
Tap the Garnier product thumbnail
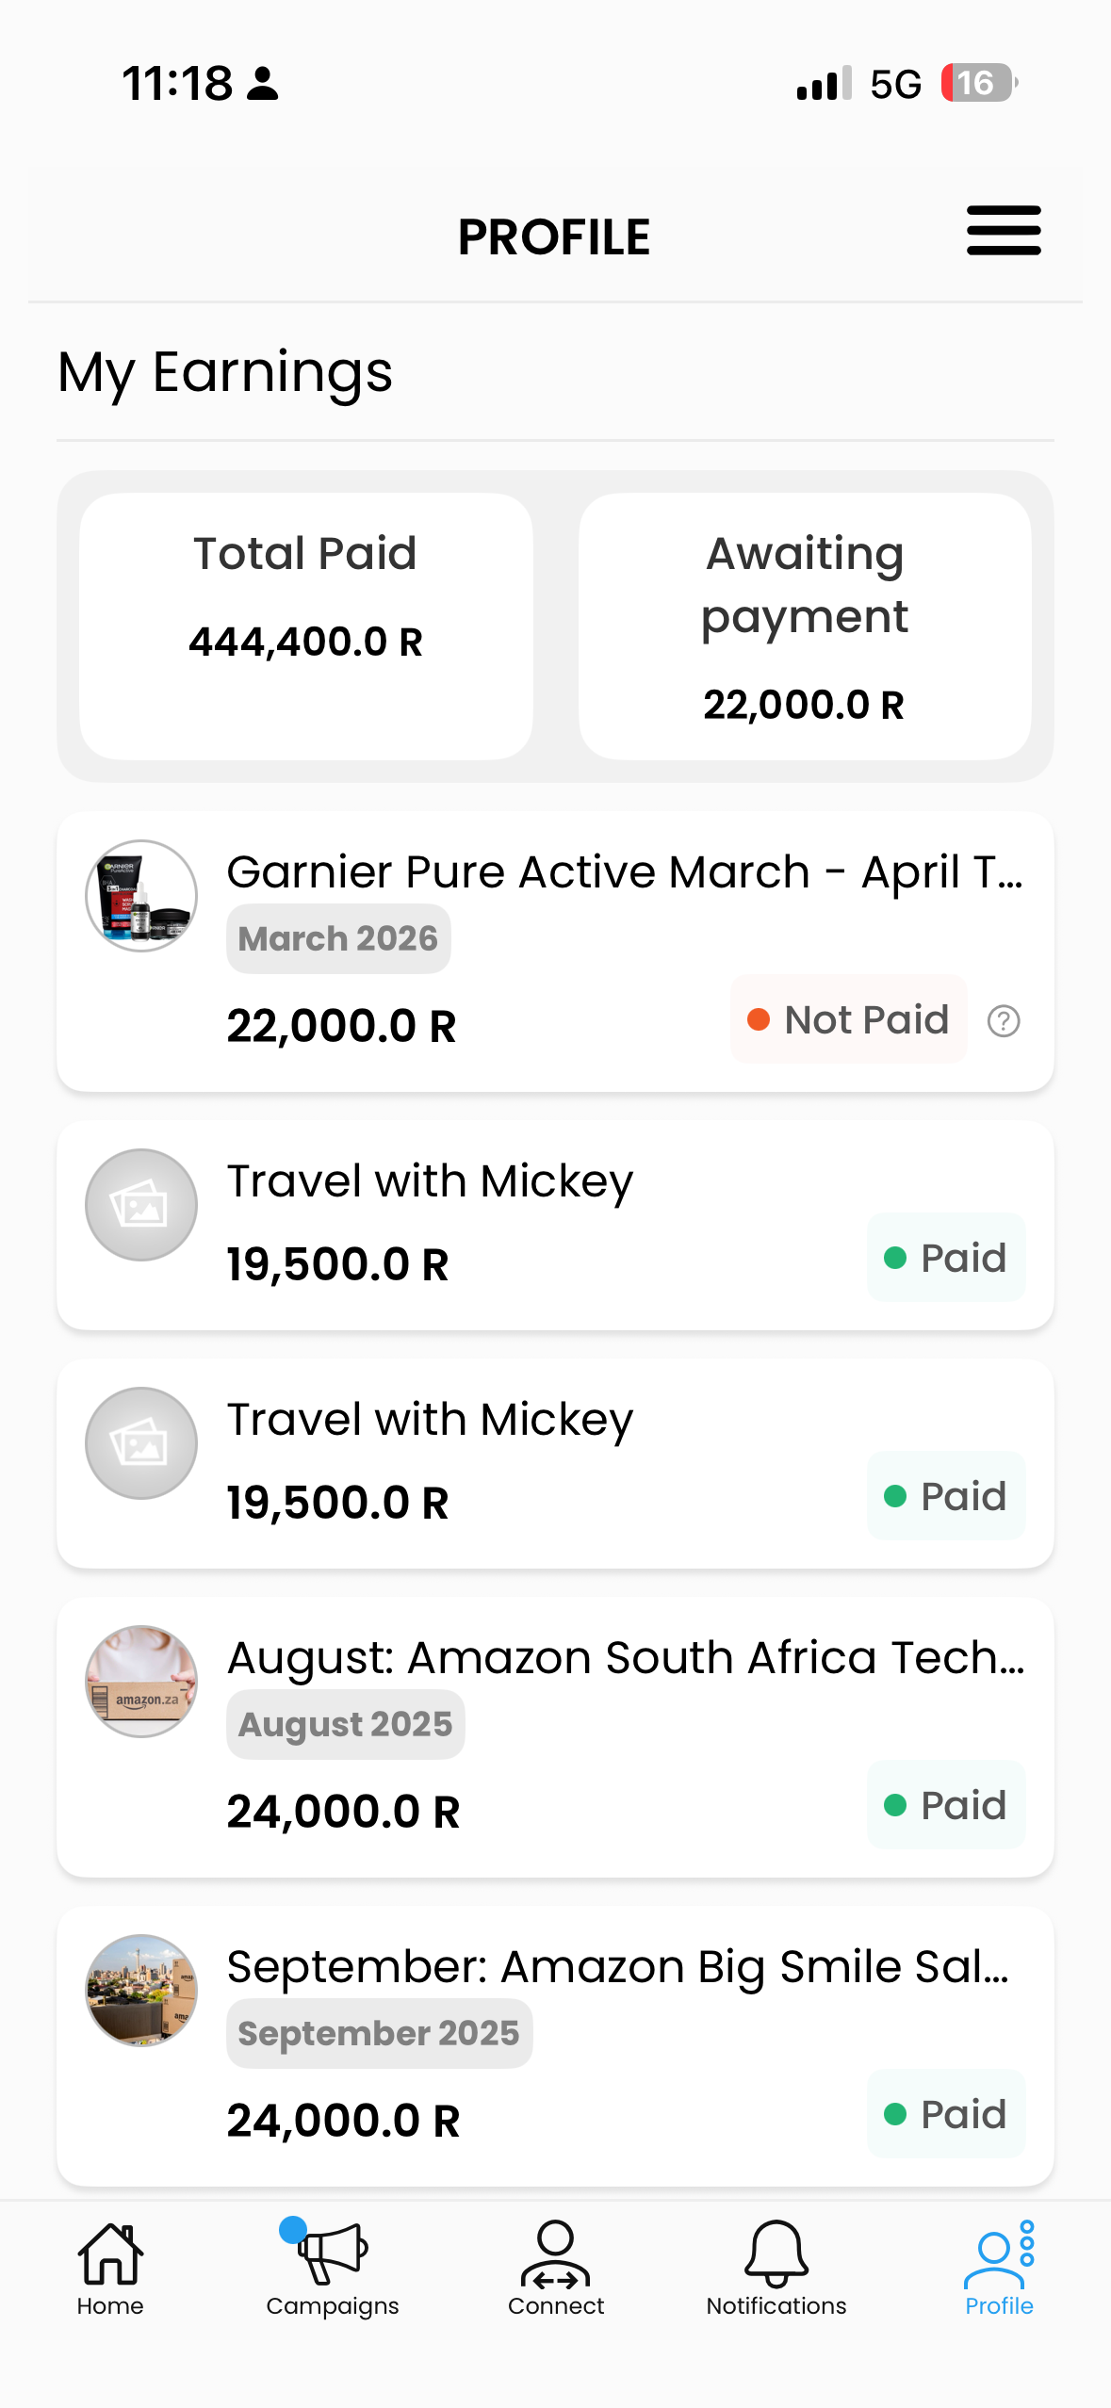(141, 896)
